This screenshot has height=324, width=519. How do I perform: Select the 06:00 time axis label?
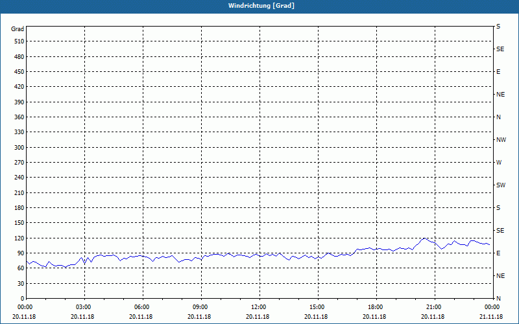(x=143, y=307)
